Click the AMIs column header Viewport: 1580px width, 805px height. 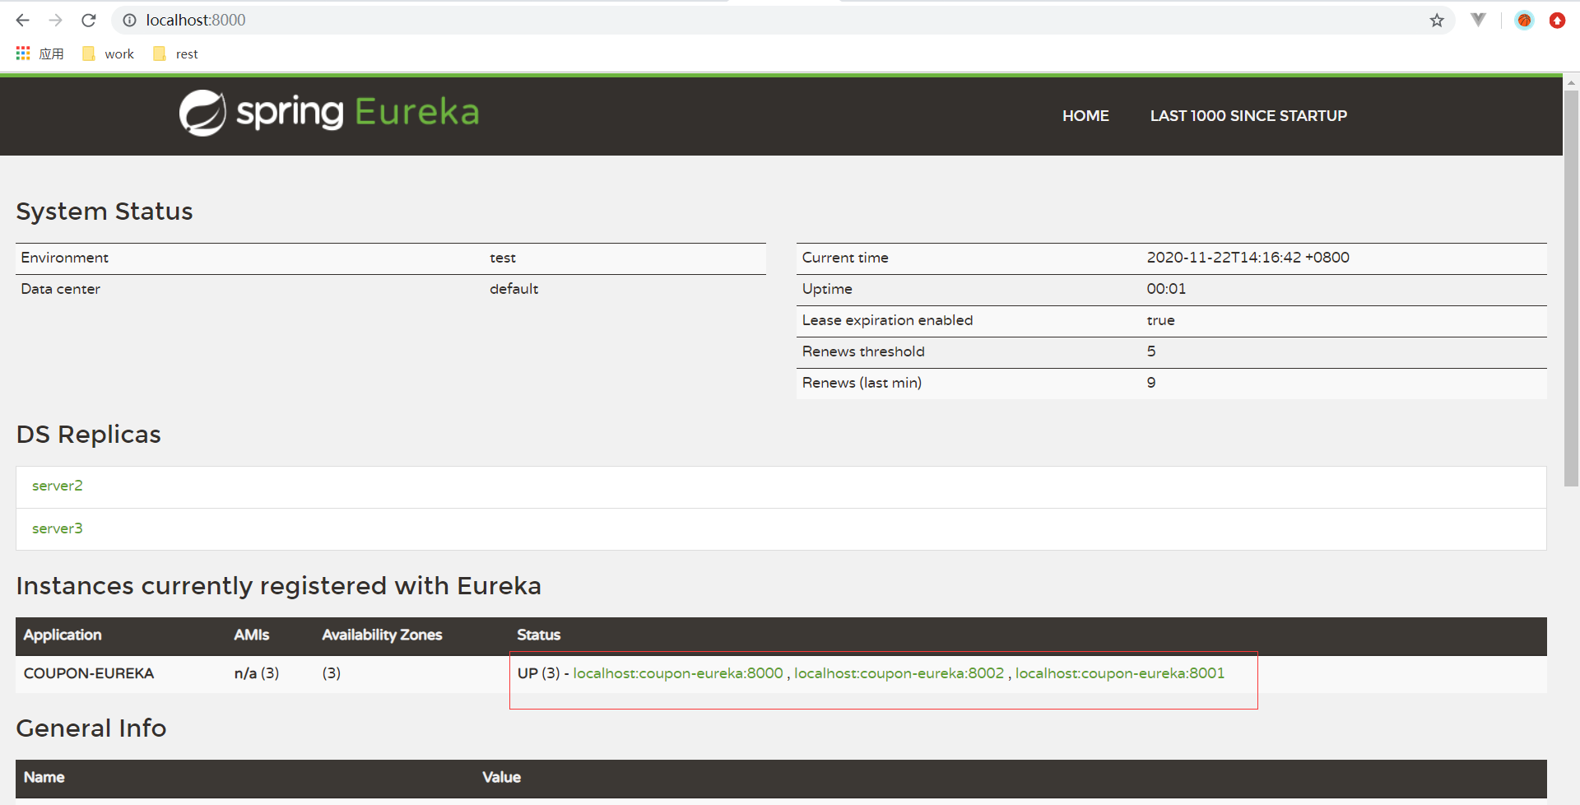click(x=251, y=635)
